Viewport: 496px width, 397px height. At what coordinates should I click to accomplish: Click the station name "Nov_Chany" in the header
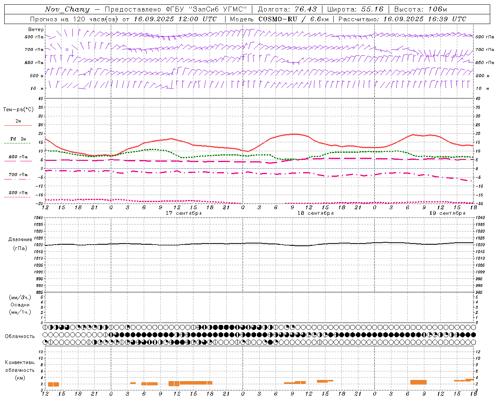click(x=67, y=9)
